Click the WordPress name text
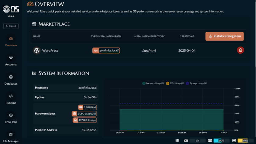256x144 pixels. coord(50,51)
